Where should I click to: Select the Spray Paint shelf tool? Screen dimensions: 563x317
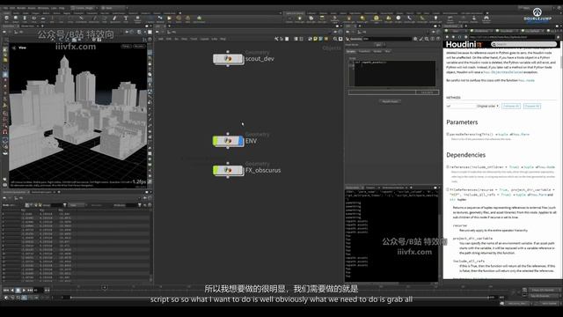(x=114, y=18)
